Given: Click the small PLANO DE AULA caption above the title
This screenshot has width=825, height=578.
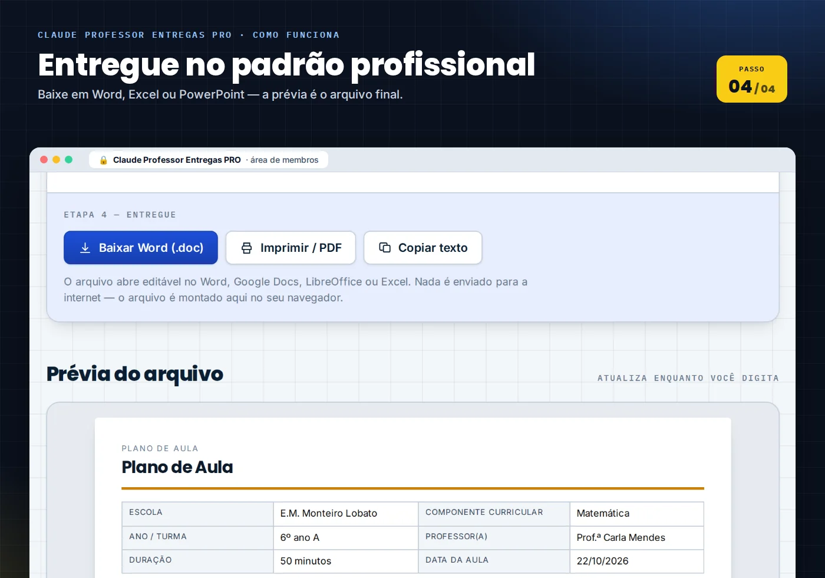Looking at the screenshot, I should [x=160, y=448].
